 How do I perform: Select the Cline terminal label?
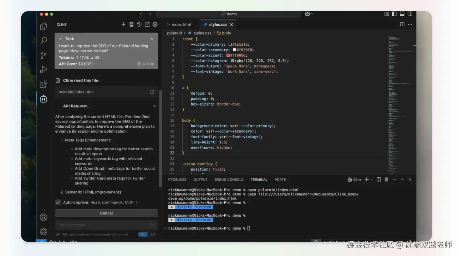[x=354, y=180]
